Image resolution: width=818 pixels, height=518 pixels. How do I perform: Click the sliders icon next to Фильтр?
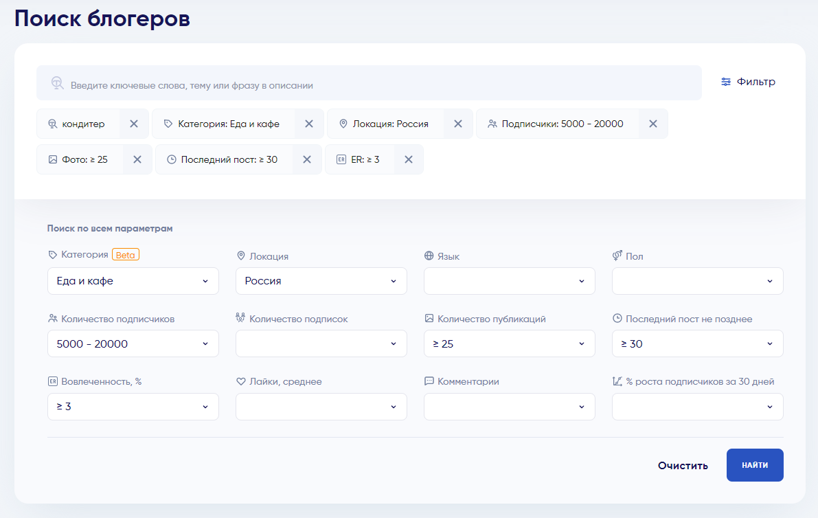pyautogui.click(x=726, y=82)
